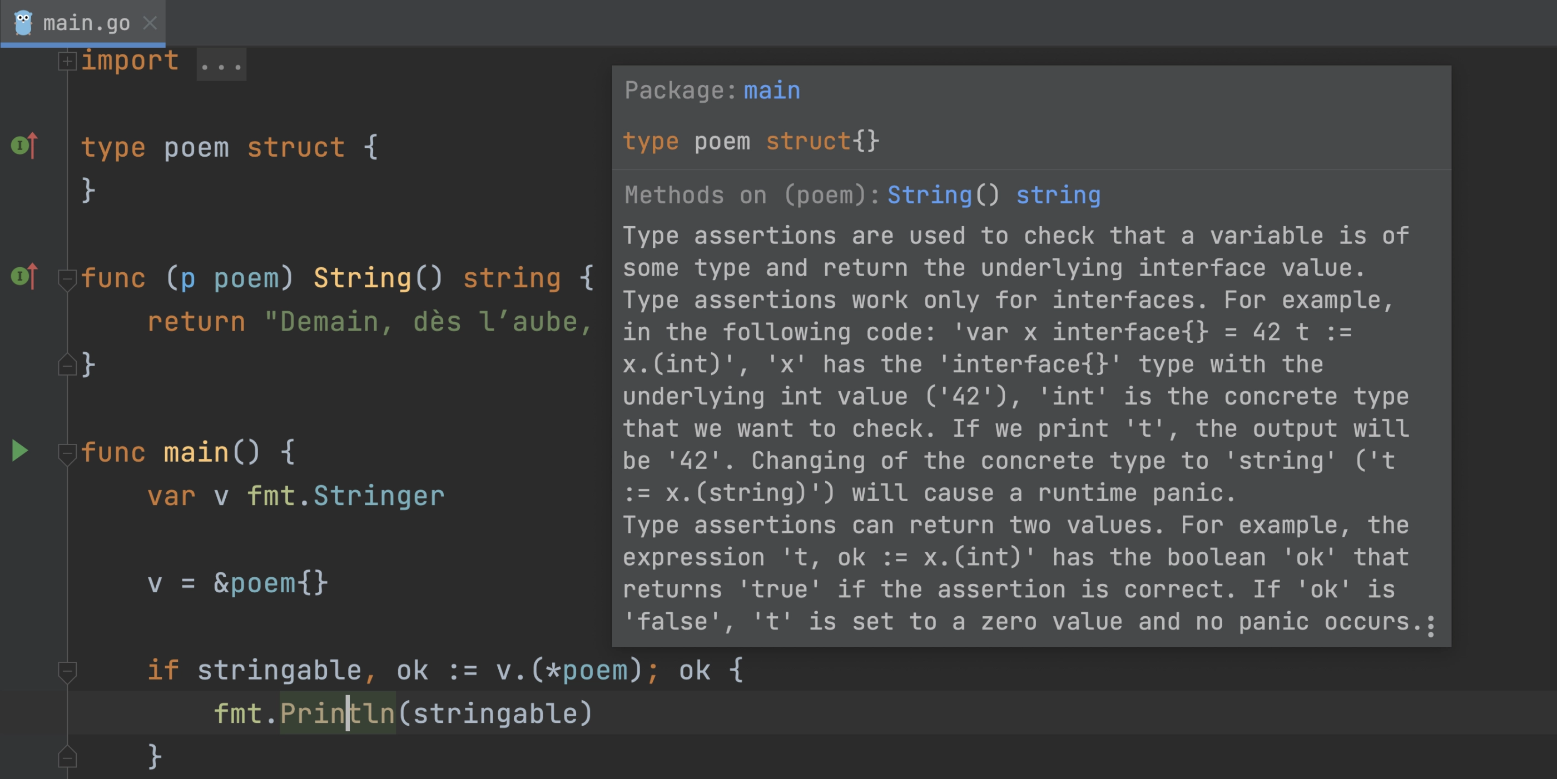Click the 'return' keyword

point(196,322)
